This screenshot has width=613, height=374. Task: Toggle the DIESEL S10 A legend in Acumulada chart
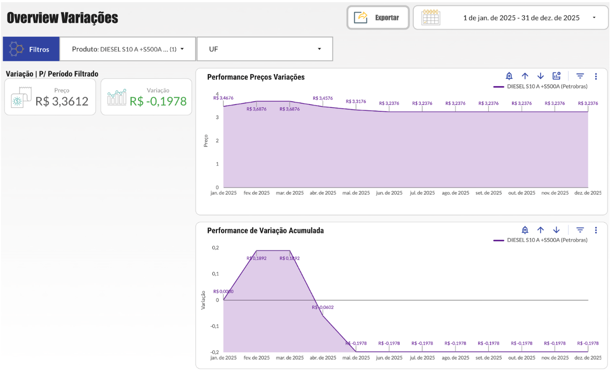pyautogui.click(x=546, y=240)
